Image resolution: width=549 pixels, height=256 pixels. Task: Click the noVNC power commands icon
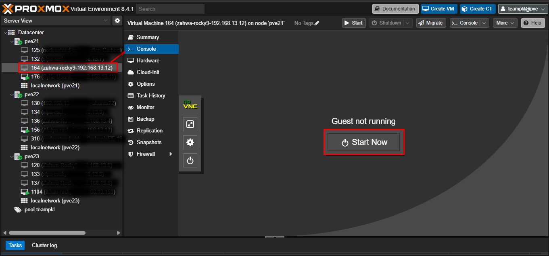click(190, 161)
